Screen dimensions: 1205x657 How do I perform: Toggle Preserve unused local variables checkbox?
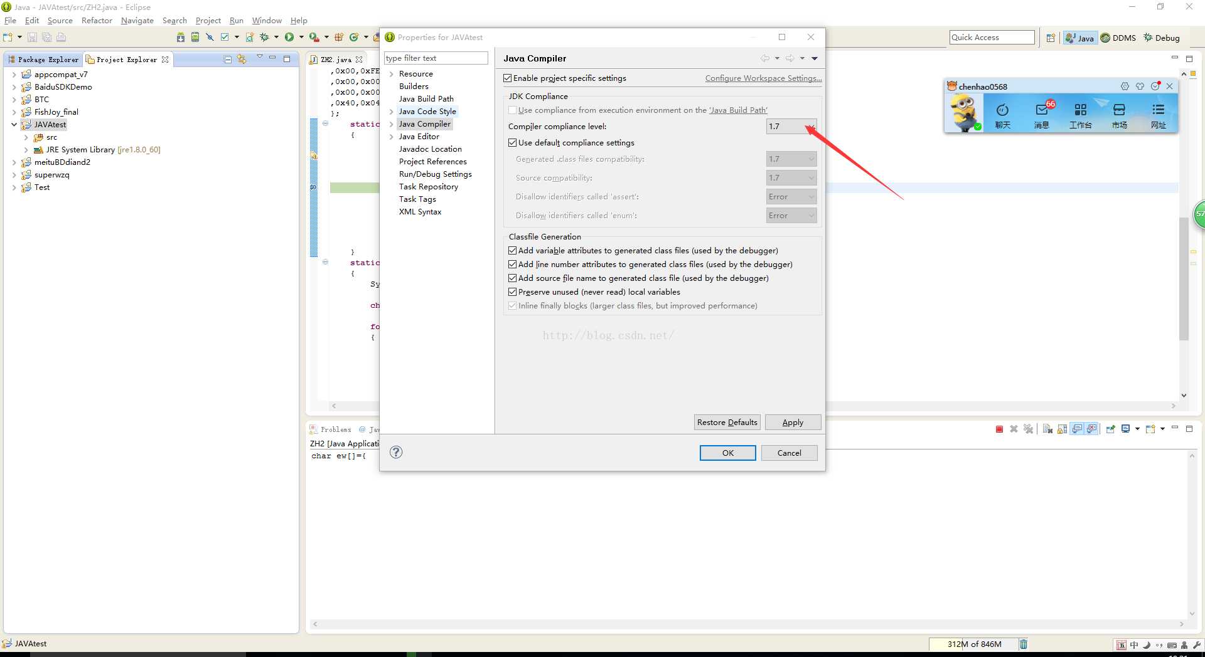[x=512, y=292]
